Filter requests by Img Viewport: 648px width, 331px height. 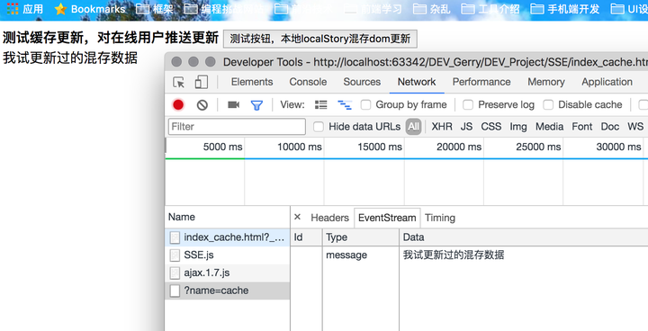518,127
